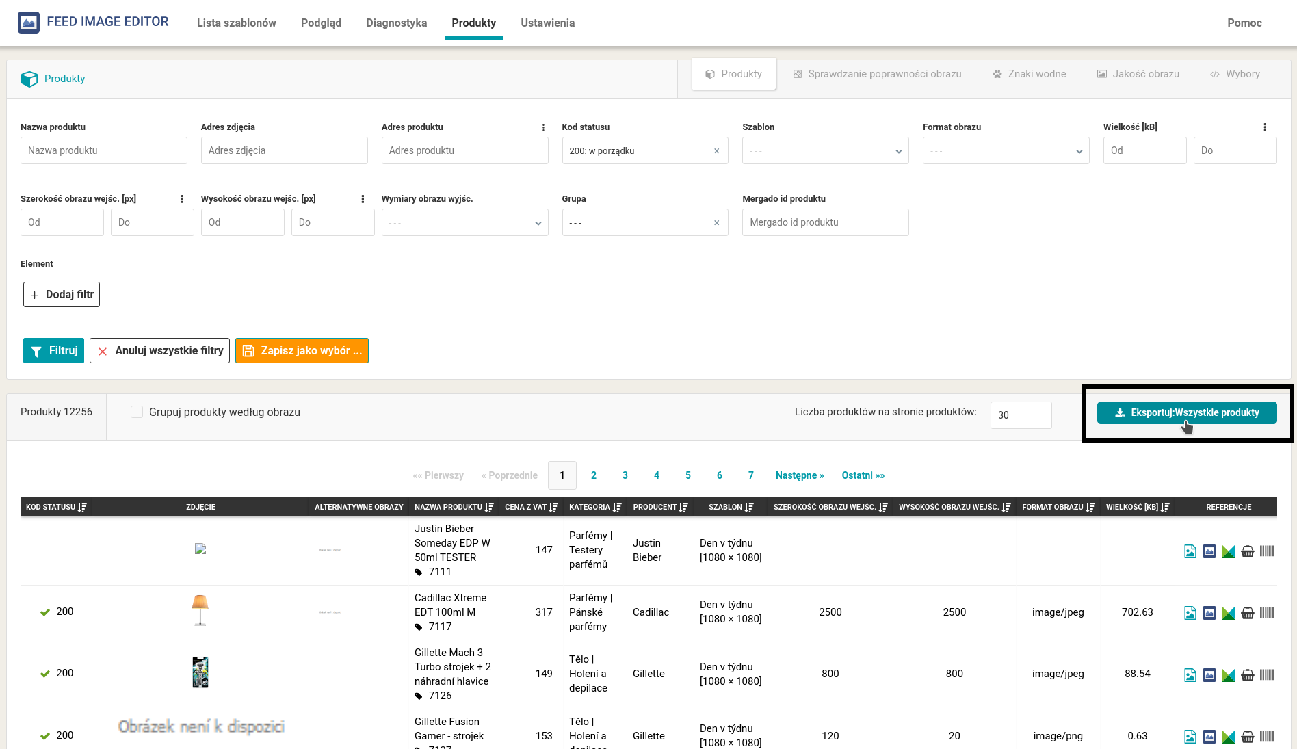
Task: Open the Diagnostyka menu item
Action: [396, 23]
